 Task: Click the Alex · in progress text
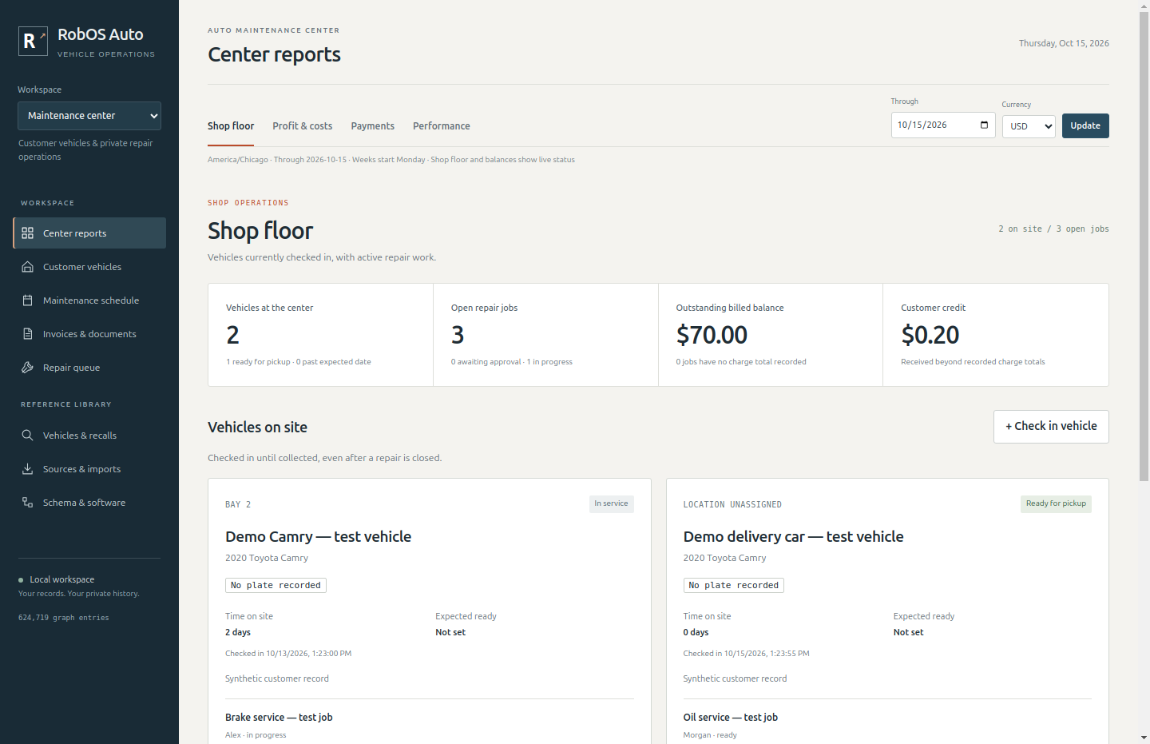[256, 735]
